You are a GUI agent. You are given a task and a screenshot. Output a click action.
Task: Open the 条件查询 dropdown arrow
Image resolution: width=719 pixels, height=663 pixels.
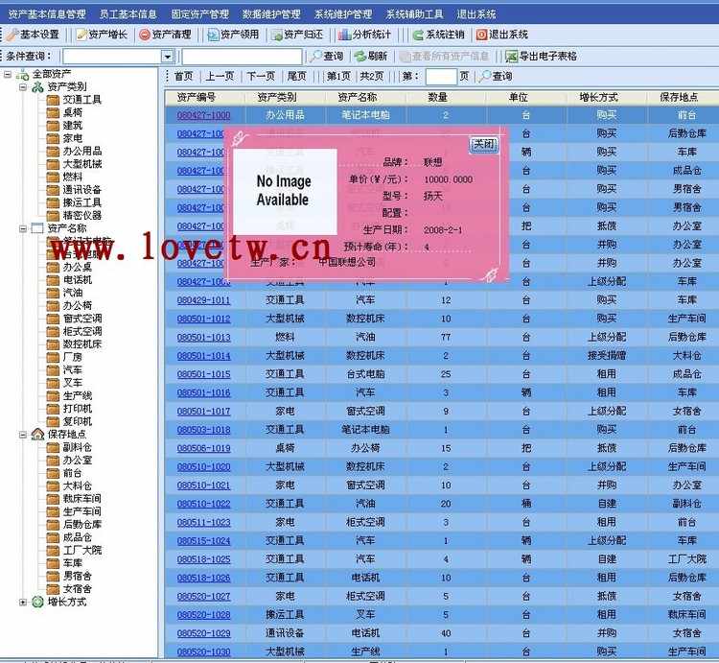point(168,57)
